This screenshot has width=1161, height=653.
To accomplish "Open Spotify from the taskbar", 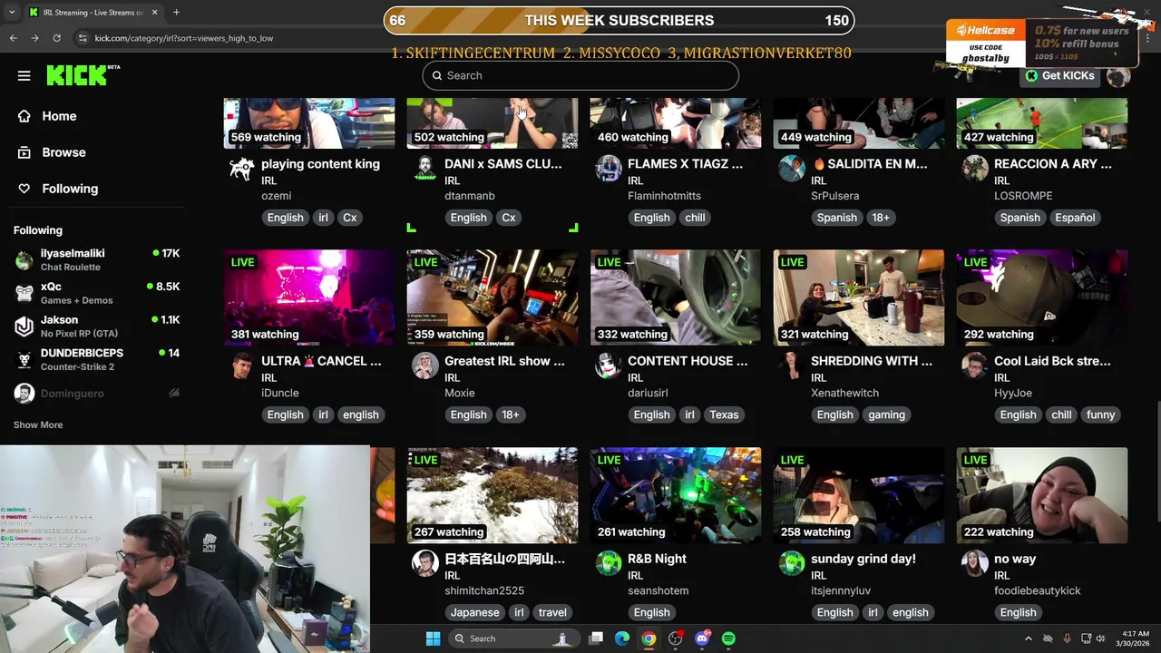I will 728,638.
